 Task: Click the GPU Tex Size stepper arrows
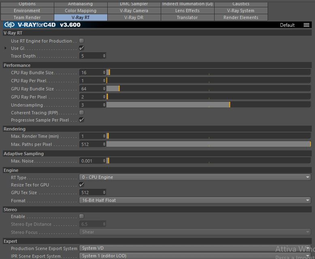pos(104,193)
